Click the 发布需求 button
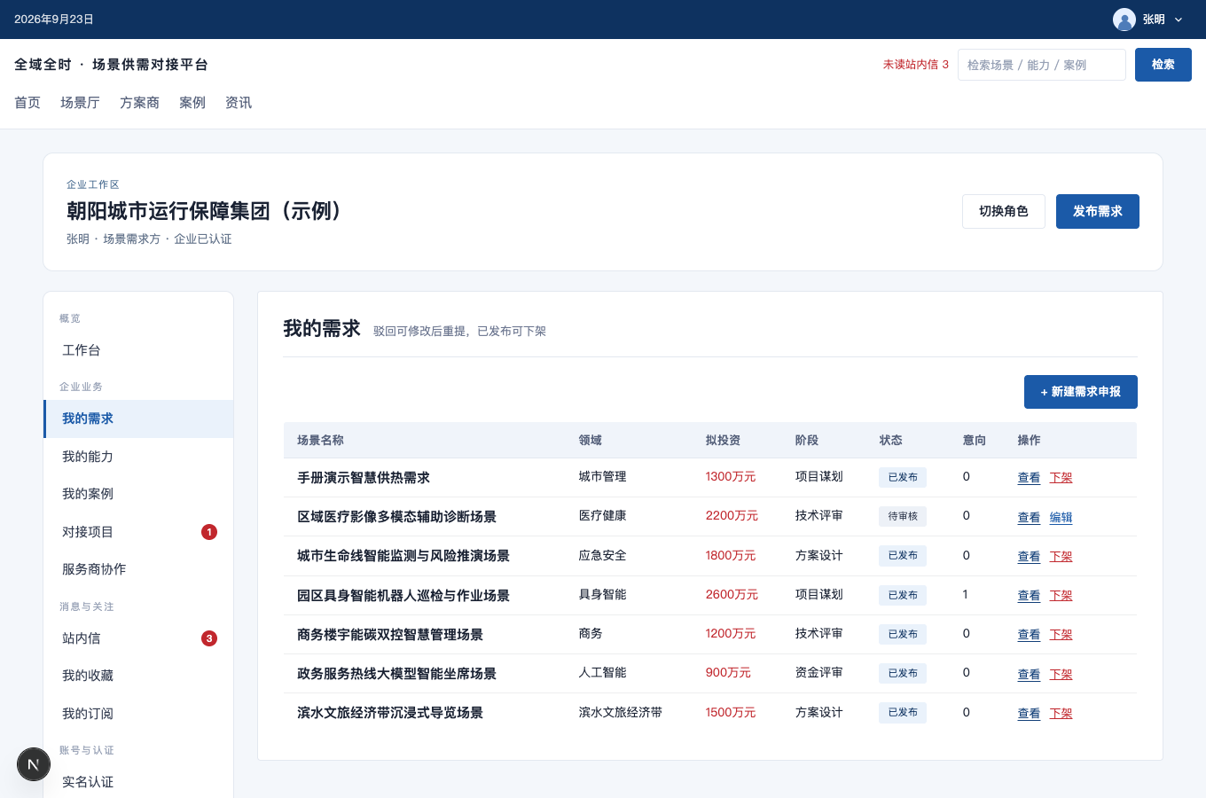 tap(1098, 211)
